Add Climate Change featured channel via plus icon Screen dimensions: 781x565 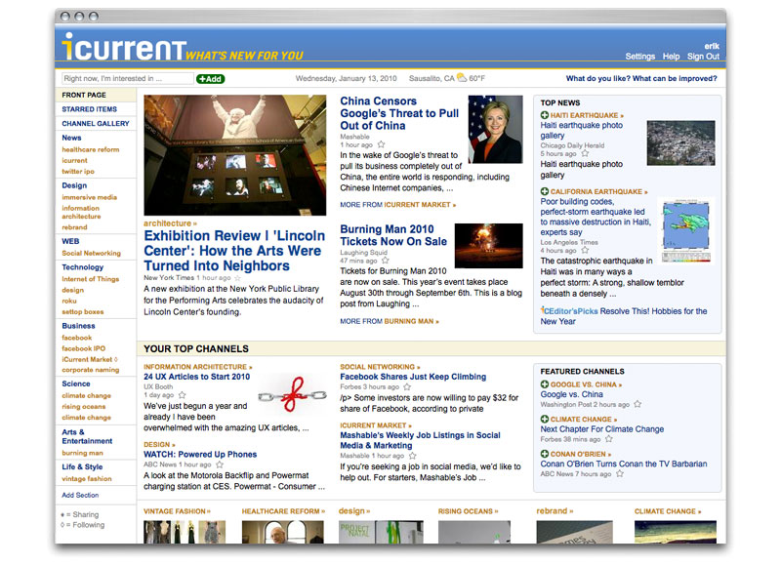tap(545, 420)
